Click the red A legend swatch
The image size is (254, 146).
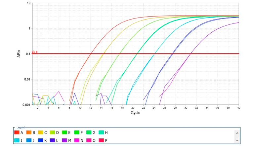coord(17,132)
